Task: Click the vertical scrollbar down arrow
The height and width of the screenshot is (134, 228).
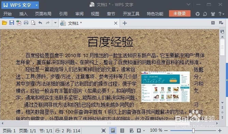Action: 222,103
